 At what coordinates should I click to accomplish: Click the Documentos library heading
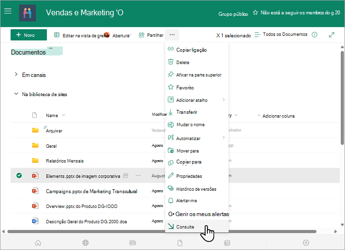28,52
